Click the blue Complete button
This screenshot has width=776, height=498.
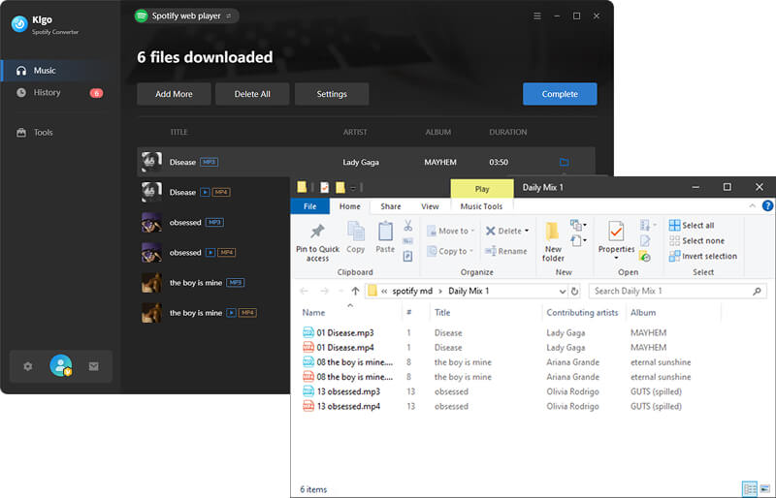(560, 94)
